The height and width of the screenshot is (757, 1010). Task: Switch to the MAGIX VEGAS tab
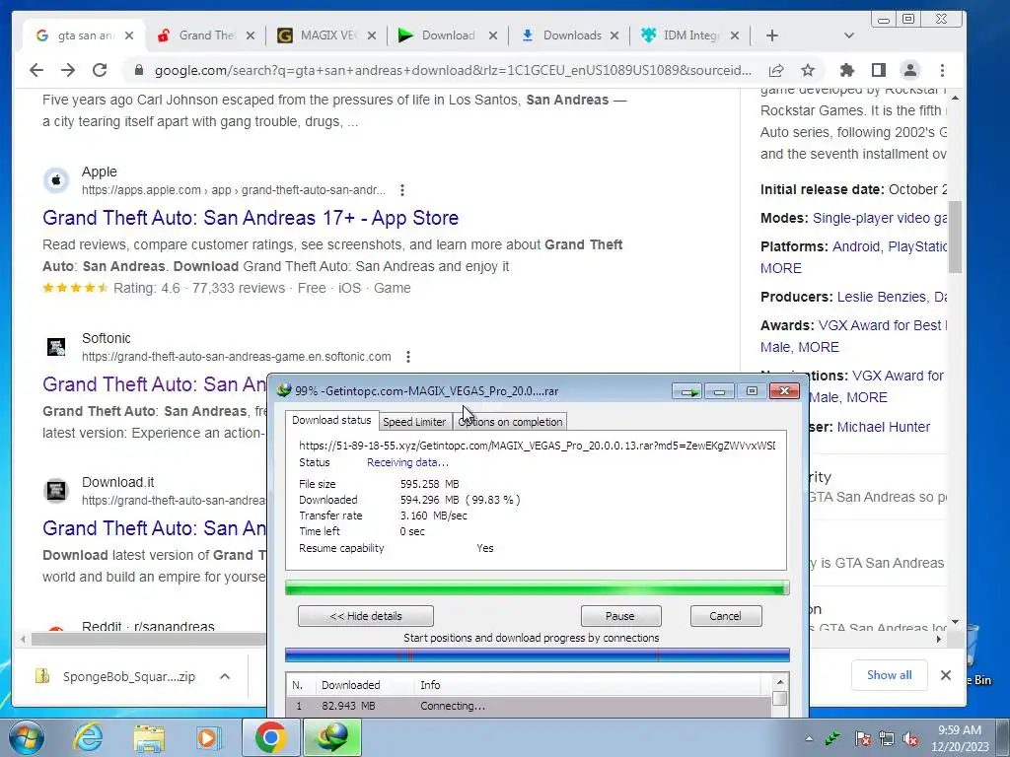pos(325,35)
